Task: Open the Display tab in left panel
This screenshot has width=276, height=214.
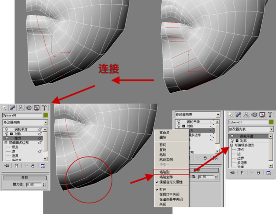Action: click(x=37, y=108)
